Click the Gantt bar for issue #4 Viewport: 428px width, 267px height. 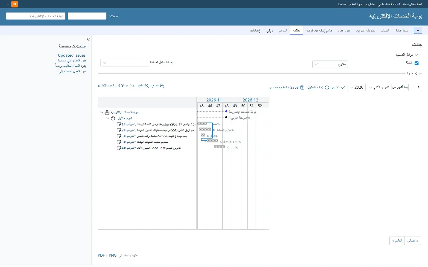tap(220, 147)
